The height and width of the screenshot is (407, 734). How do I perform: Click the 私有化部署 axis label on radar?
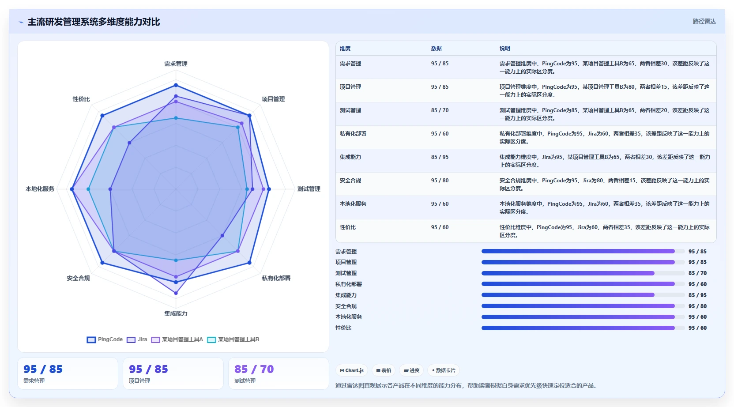coord(276,278)
